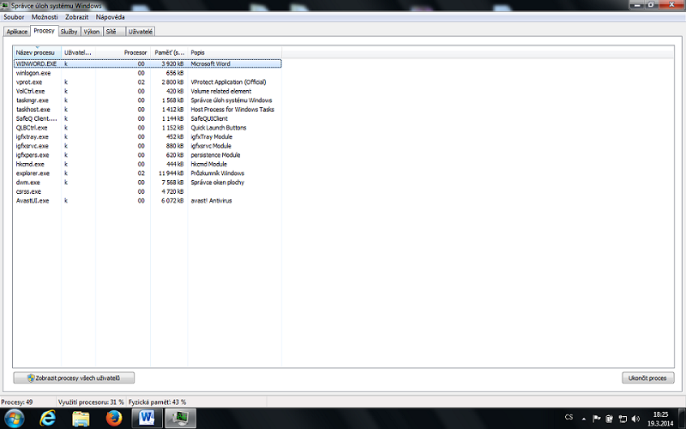Switch to the Služby tab

coord(69,31)
